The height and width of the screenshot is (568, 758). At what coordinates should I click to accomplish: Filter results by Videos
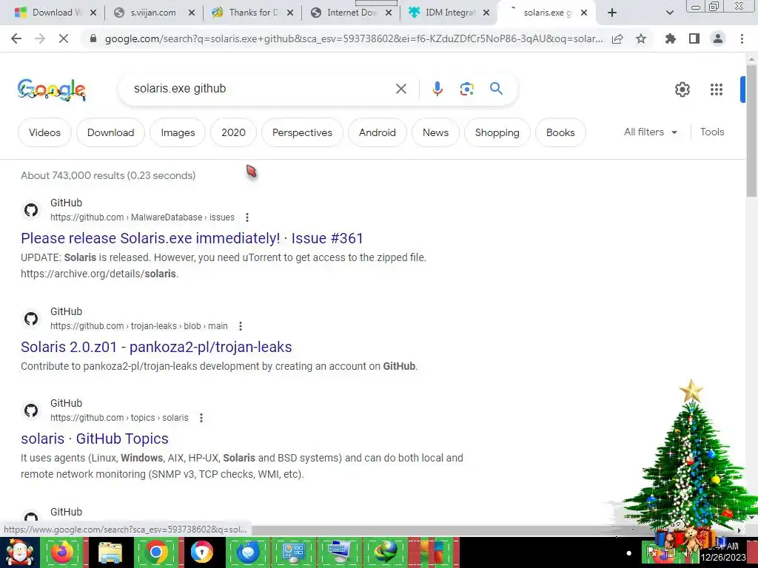44,132
